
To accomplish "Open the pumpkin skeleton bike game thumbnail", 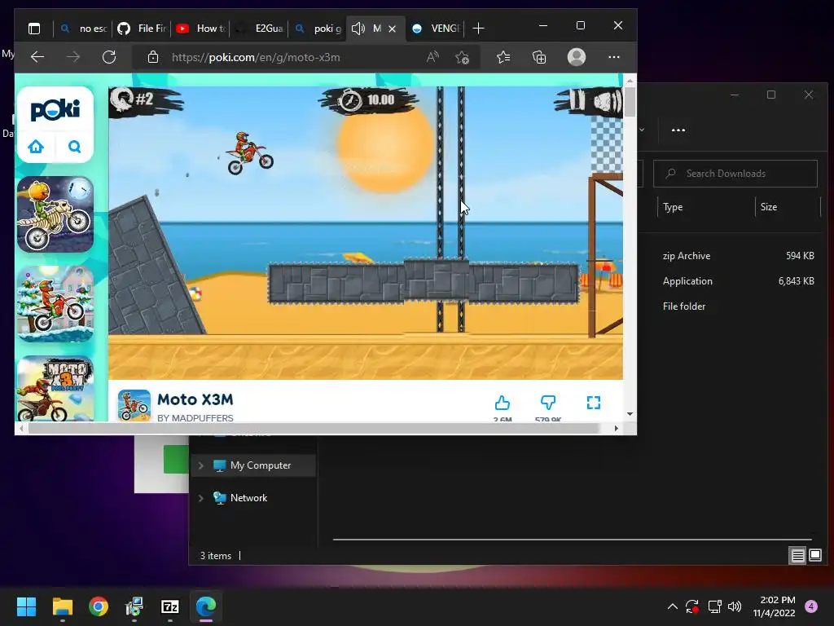I will (x=55, y=214).
